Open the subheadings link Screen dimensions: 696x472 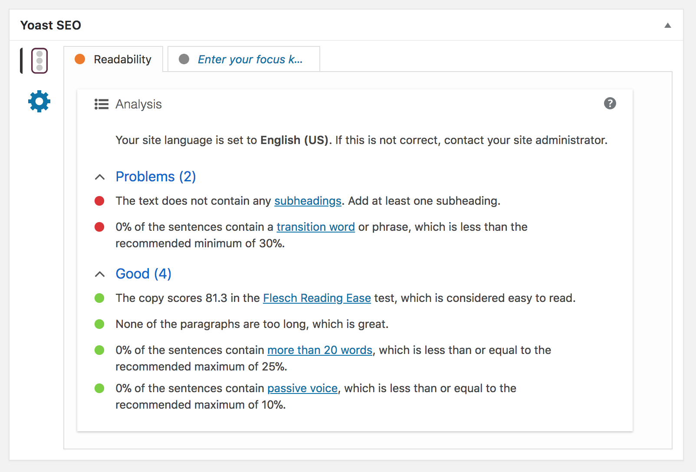click(x=307, y=201)
